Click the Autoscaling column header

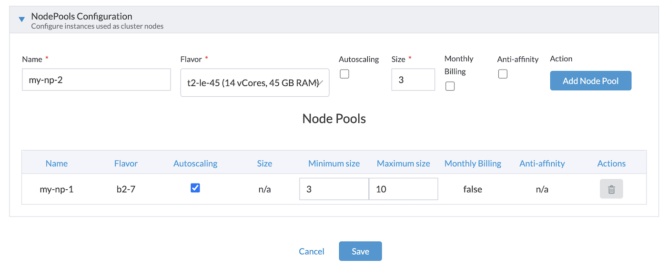[195, 164]
